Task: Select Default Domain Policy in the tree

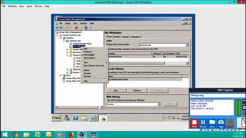Action: point(82,44)
